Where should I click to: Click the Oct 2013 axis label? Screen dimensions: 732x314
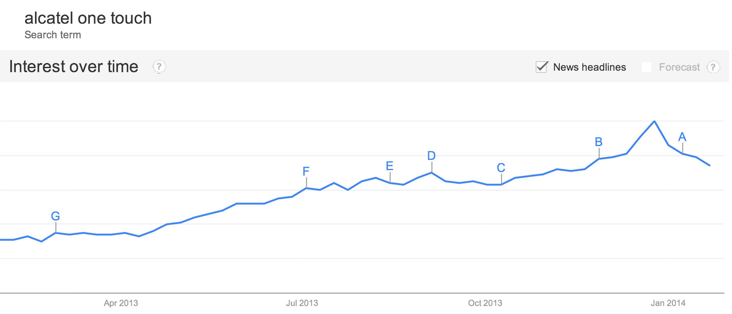485,303
